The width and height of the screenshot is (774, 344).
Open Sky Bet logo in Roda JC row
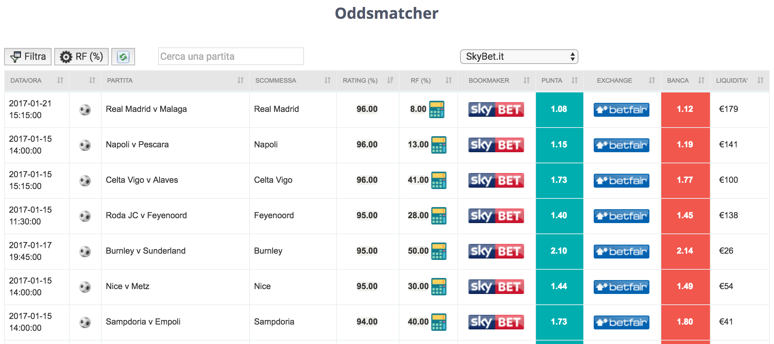(x=496, y=216)
